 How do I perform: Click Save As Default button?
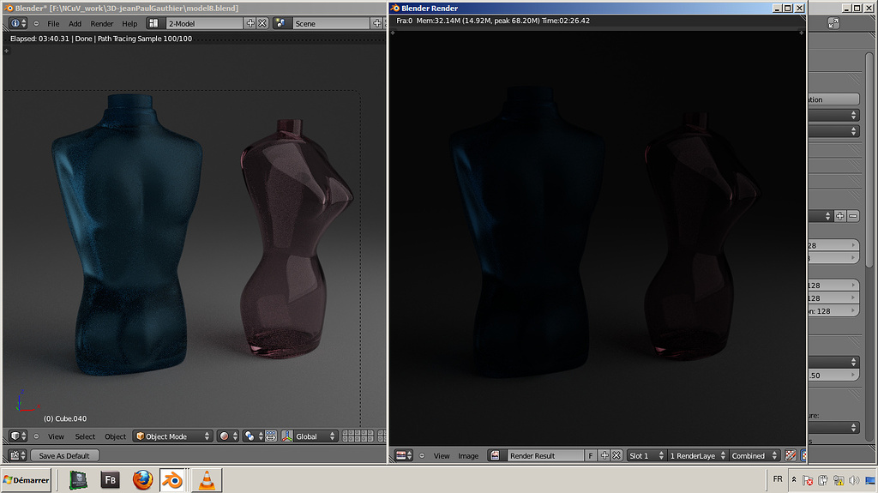(64, 455)
